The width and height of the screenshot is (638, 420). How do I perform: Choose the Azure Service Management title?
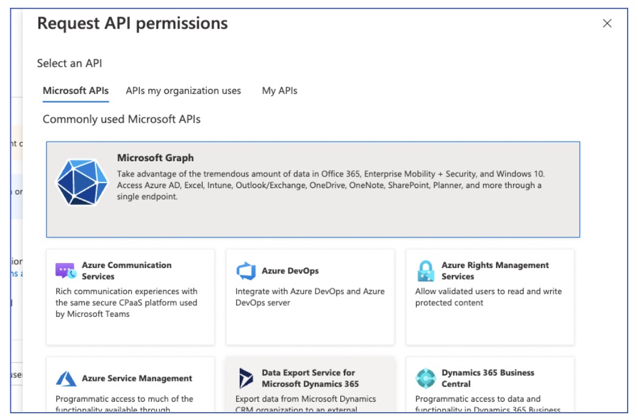tap(137, 378)
